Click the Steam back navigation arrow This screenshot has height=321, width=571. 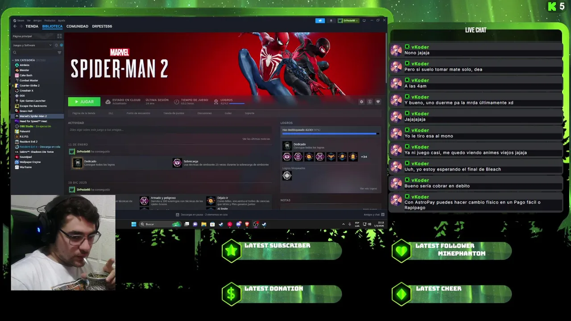click(15, 26)
